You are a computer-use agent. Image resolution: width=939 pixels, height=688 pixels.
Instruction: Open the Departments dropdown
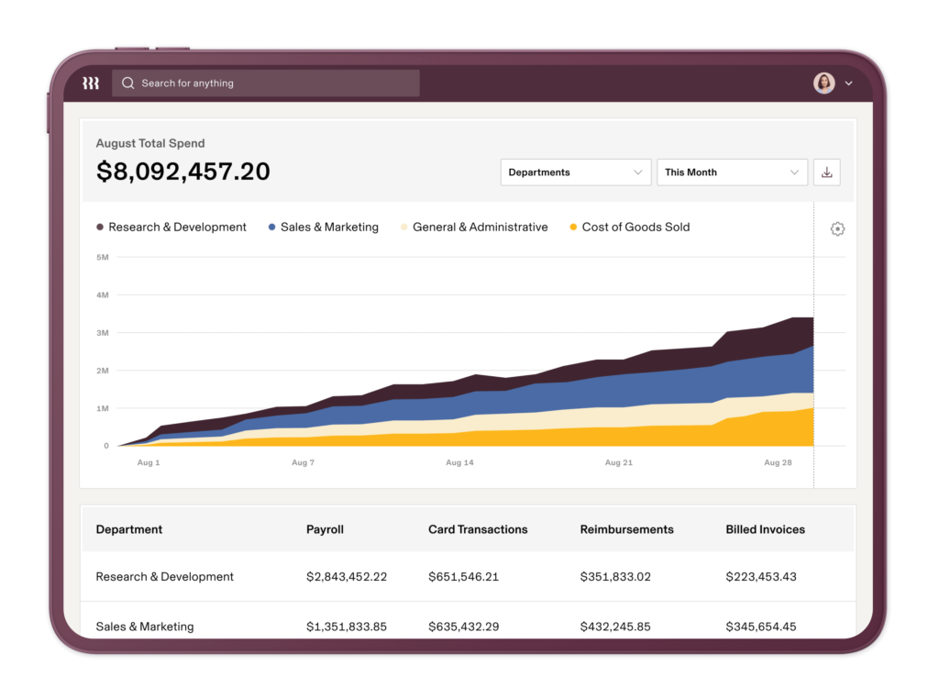(575, 172)
